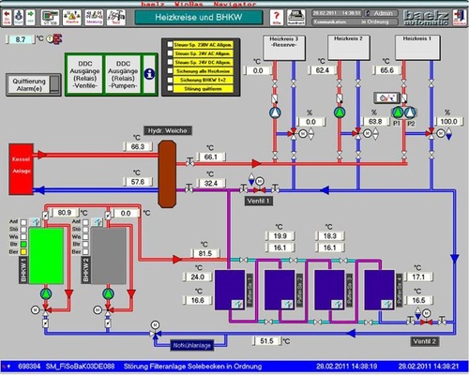Select Heizkreis 2 green pump symbol
This screenshot has width=469, height=375.
tap(340, 112)
